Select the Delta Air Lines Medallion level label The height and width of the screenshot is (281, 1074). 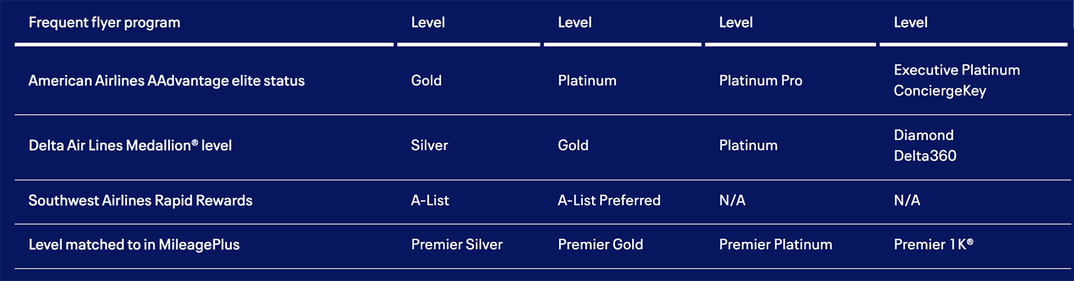130,146
